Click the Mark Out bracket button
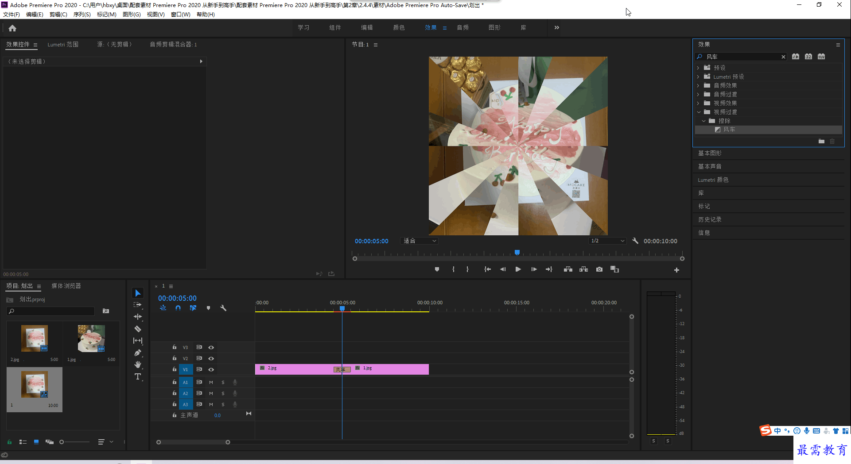The image size is (851, 464). pos(467,269)
